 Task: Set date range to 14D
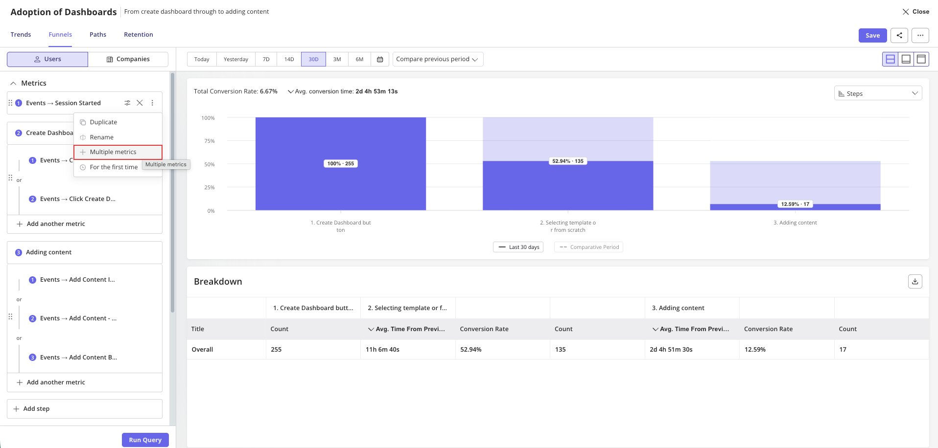coord(289,59)
